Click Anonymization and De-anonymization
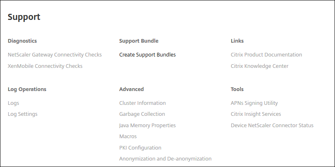Screen dimensions: 335x167 (165, 159)
